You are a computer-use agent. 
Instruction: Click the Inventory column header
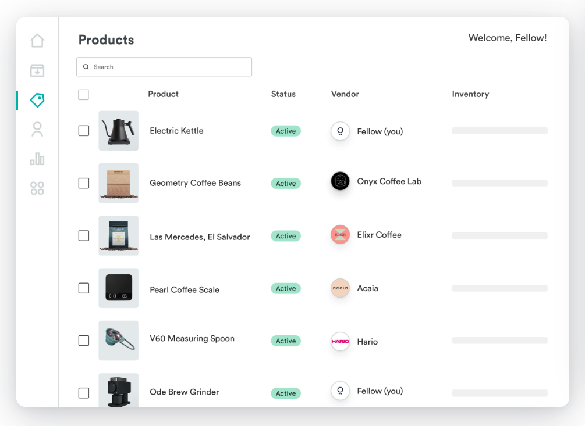(470, 94)
